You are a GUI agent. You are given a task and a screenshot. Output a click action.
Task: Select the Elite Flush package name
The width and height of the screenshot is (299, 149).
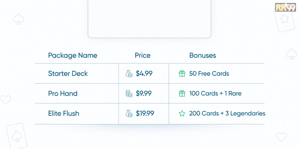(x=64, y=114)
